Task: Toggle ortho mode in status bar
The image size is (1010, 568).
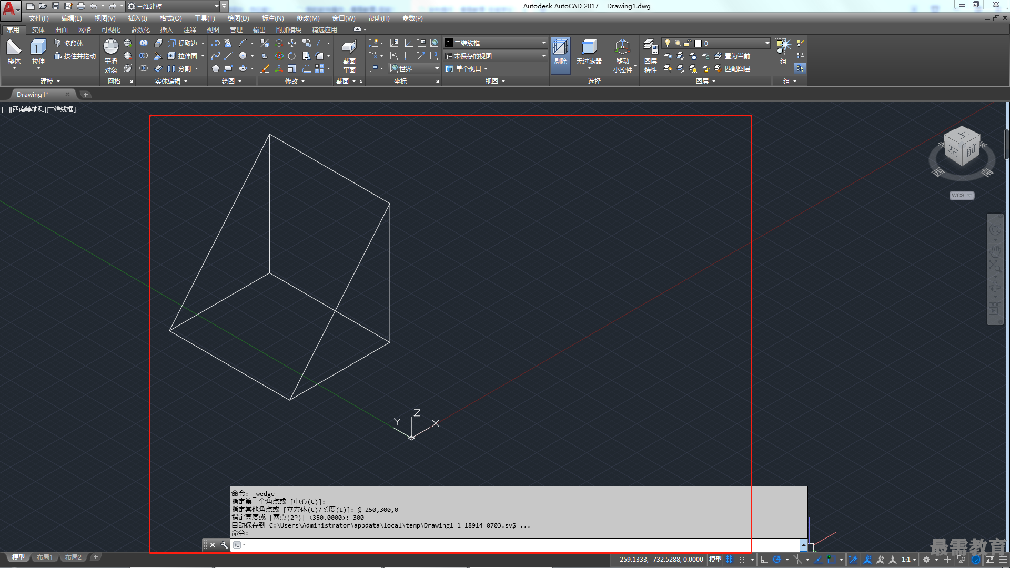Action: (764, 560)
